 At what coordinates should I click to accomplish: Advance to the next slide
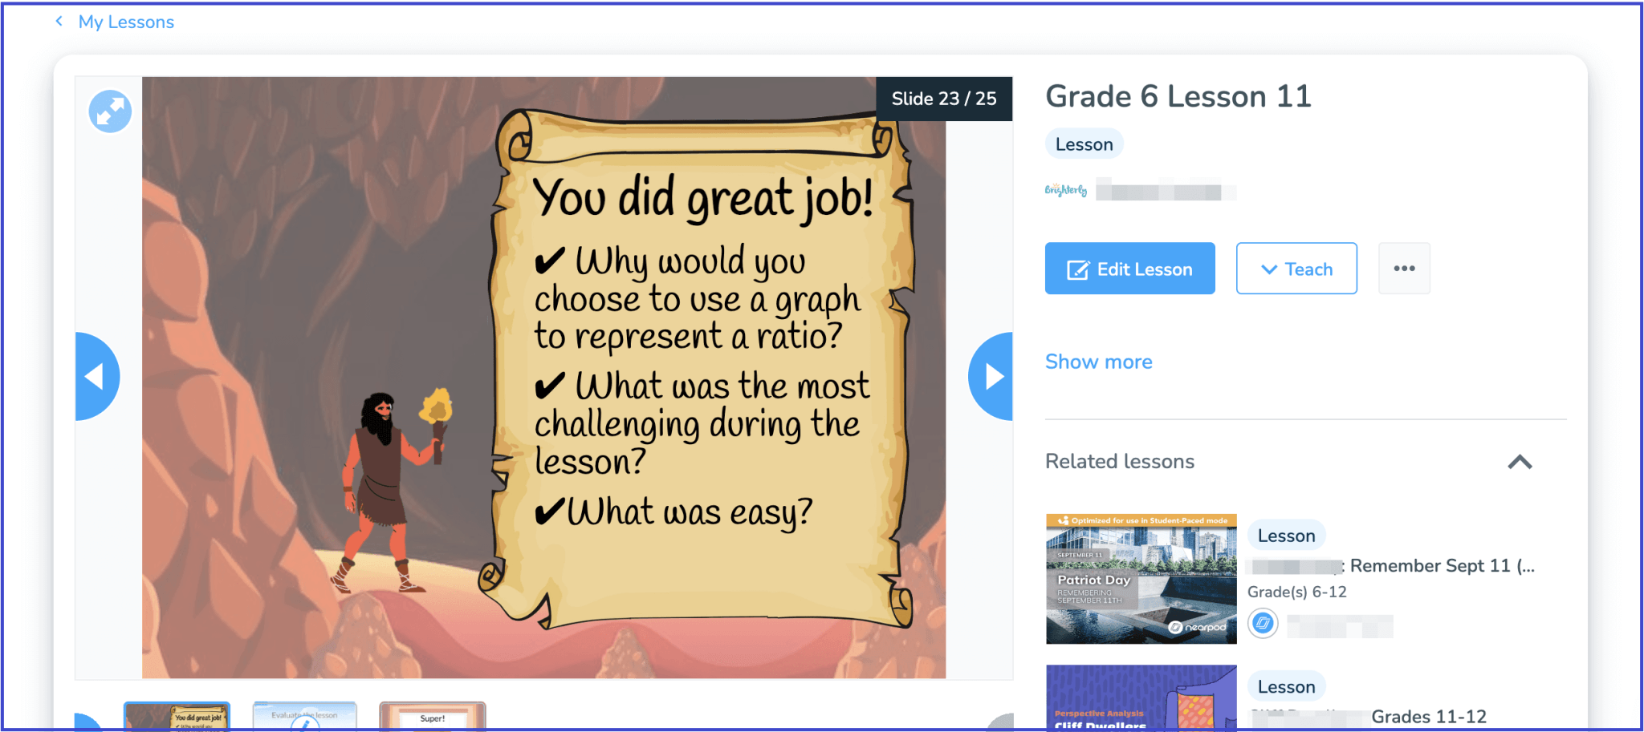(x=991, y=376)
